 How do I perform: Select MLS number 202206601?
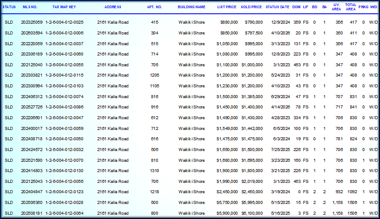(32, 118)
